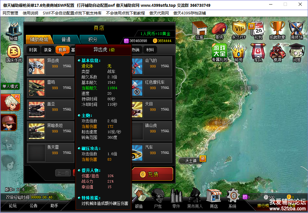Viewport: 308px width, 213px height.
Task: Select the 红色摩托车 shop item
Action: click(x=152, y=88)
